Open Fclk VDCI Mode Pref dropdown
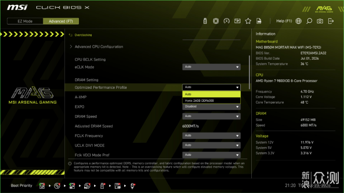344x193 pixels. (212, 155)
